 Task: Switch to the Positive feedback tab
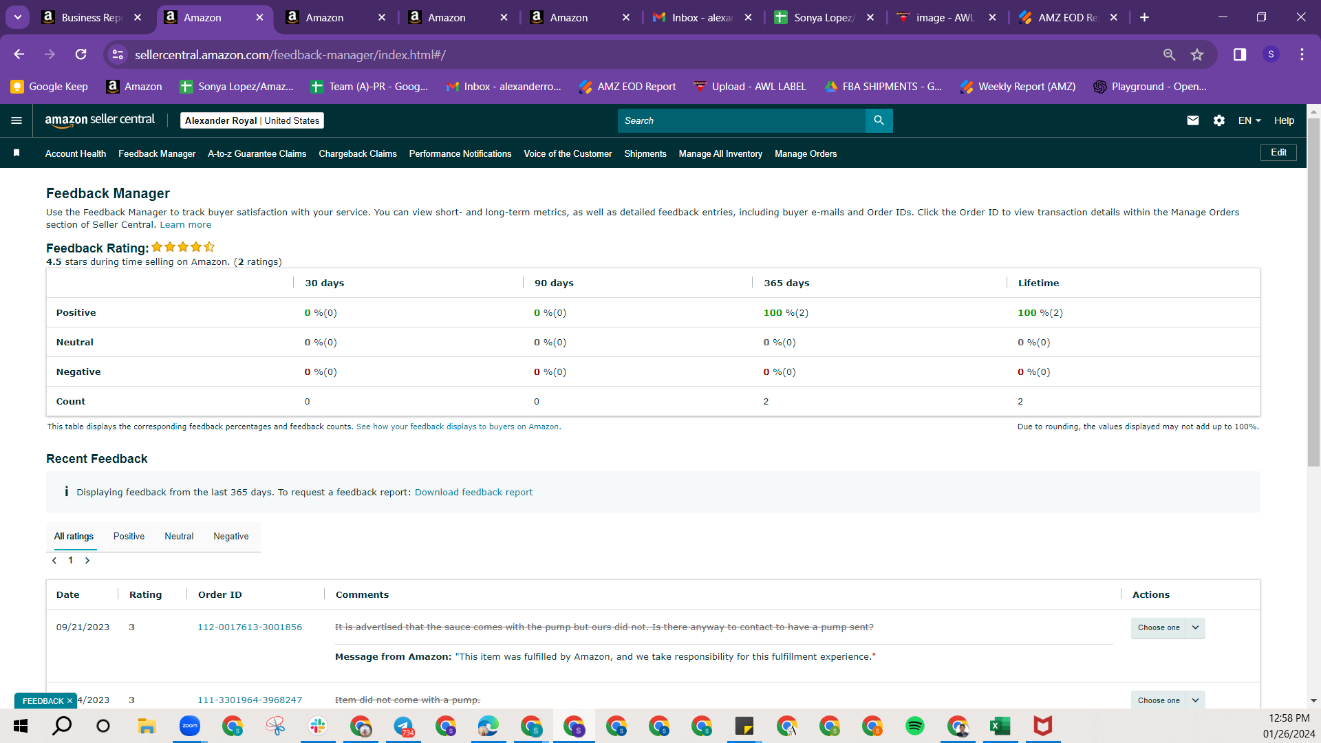pos(129,537)
